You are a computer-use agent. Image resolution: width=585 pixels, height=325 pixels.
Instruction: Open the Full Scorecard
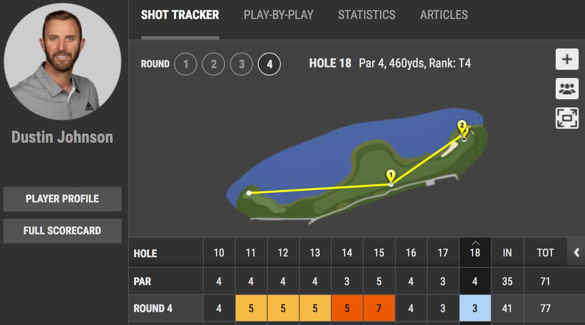(62, 231)
